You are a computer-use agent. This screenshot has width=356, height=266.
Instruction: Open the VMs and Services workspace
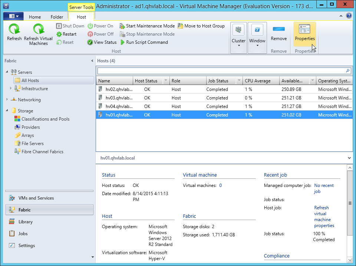36,198
